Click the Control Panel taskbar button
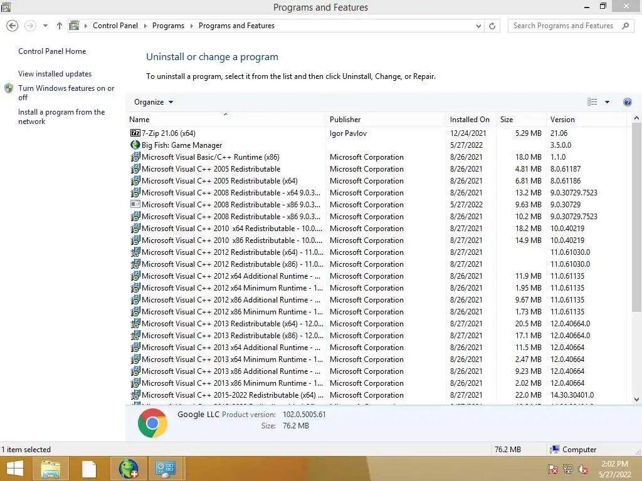642x481 pixels. pos(165,468)
